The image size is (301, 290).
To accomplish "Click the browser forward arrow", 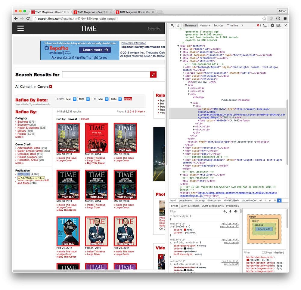I will pyautogui.click(x=22, y=19).
